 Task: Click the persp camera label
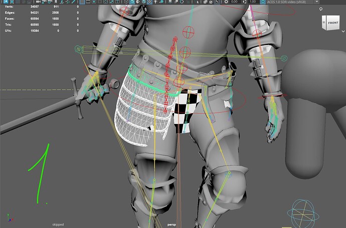[172, 225]
